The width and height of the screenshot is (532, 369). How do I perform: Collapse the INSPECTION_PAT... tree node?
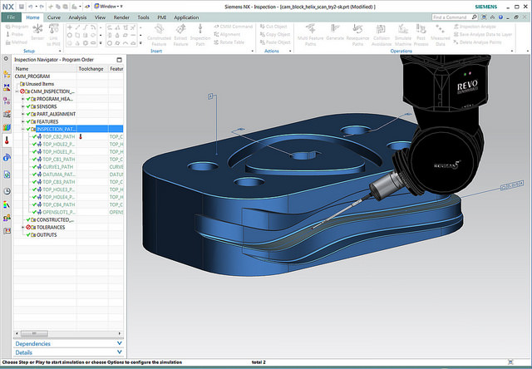(23, 129)
